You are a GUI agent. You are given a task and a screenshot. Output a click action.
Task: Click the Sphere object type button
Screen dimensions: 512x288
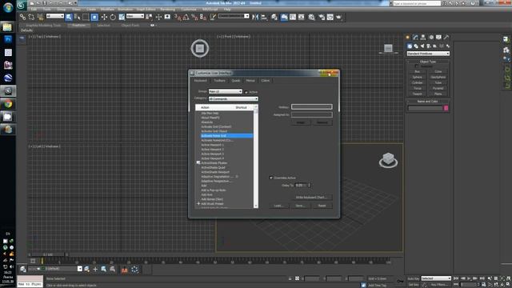[417, 78]
